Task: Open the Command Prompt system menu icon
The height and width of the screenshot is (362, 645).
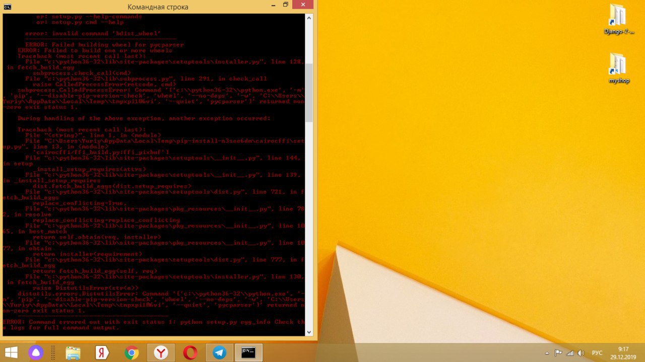Action: pyautogui.click(x=7, y=7)
